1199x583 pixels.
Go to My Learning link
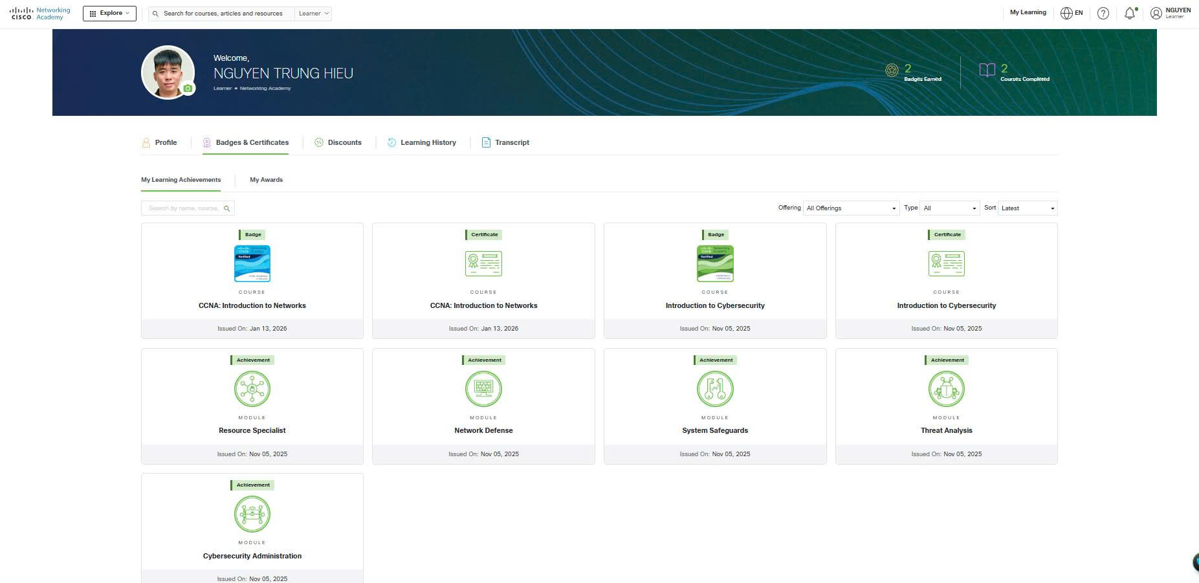tap(1028, 12)
